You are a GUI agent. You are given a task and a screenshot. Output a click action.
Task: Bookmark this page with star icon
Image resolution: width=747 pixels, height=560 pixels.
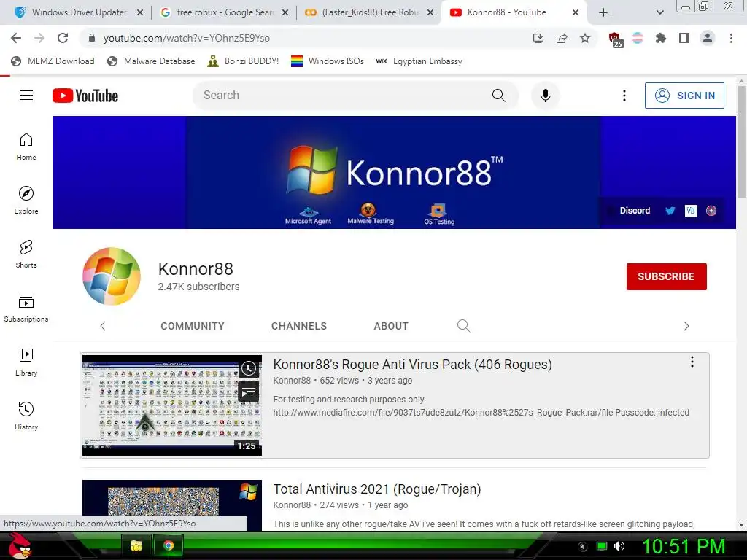(x=585, y=38)
